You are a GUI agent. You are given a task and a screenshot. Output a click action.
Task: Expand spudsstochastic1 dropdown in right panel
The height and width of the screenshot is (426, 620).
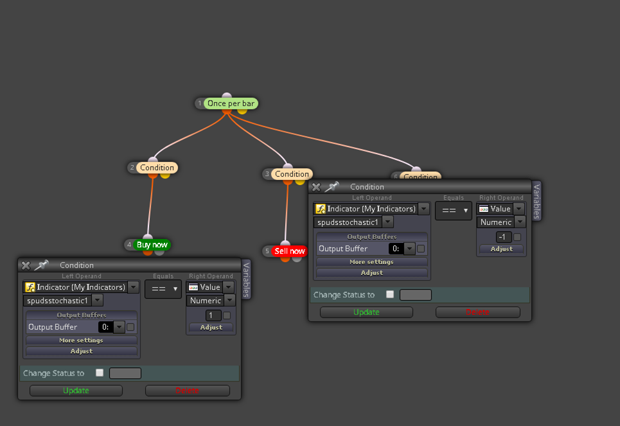[x=387, y=222]
